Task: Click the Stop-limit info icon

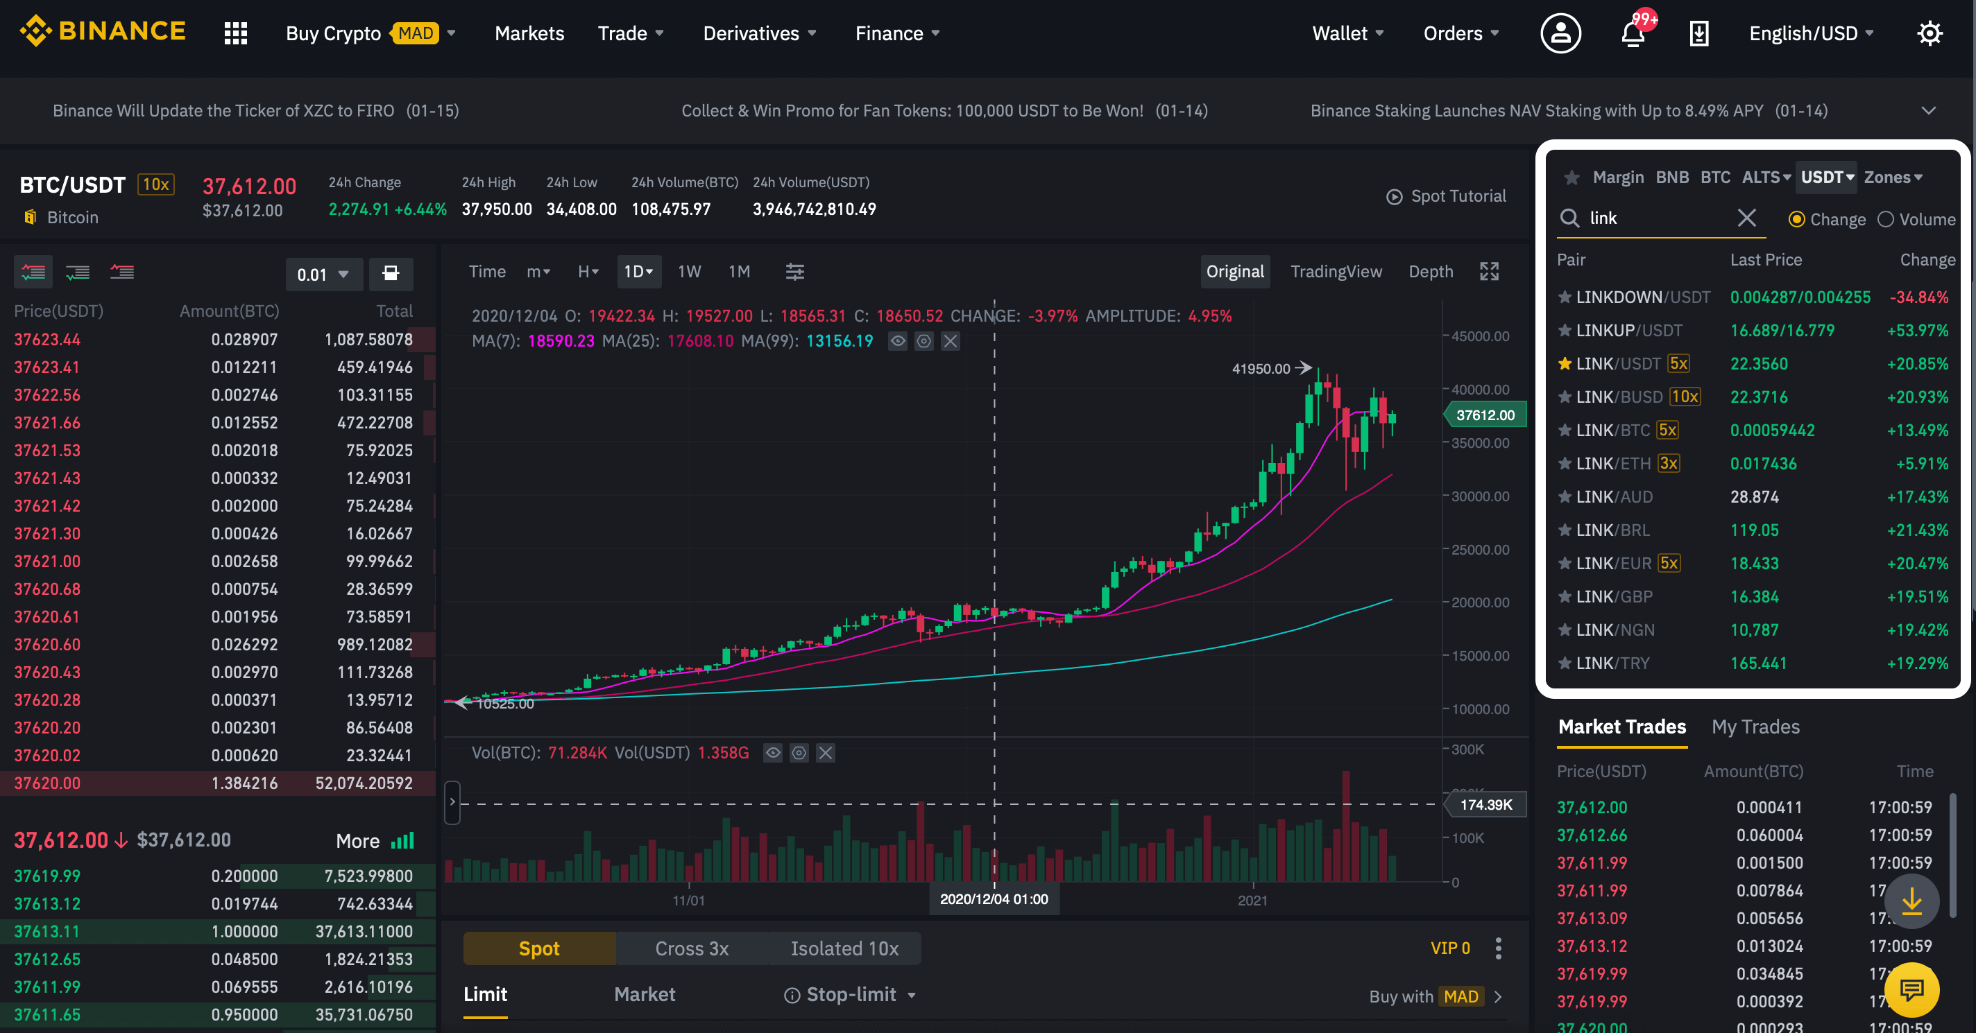Action: coord(791,995)
